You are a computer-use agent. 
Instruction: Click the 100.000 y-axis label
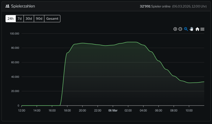click(15, 33)
